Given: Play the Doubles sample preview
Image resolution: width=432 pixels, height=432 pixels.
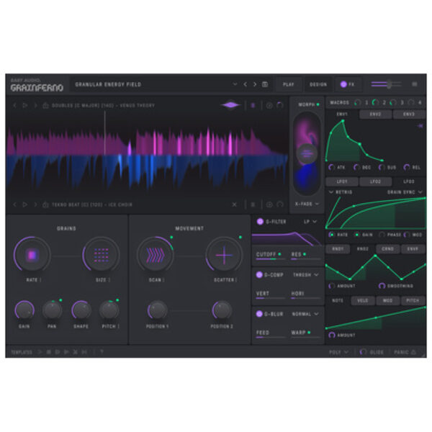Looking at the screenshot, I should coord(24,105).
